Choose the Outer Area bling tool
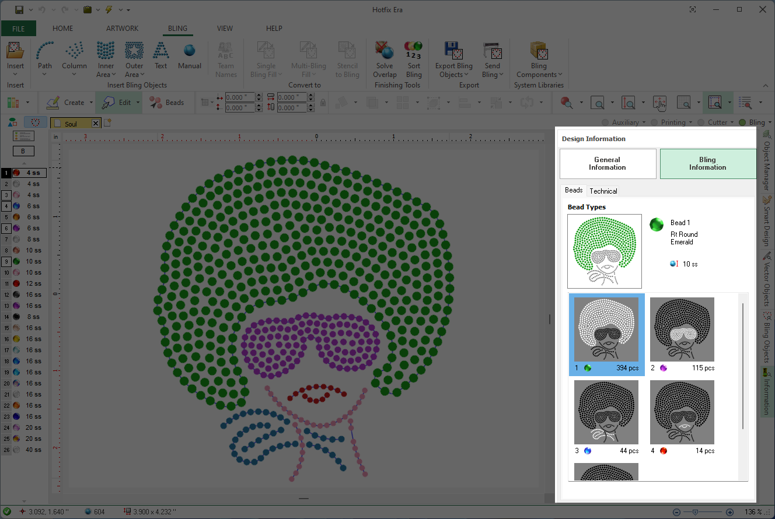Screen dimensions: 775x519 click(x=134, y=59)
